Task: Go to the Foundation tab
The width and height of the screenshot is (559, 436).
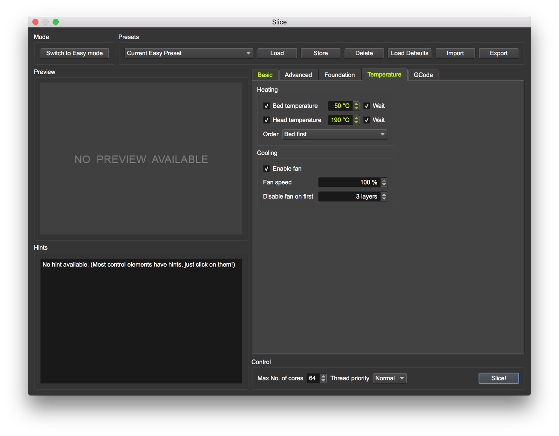Action: click(340, 75)
